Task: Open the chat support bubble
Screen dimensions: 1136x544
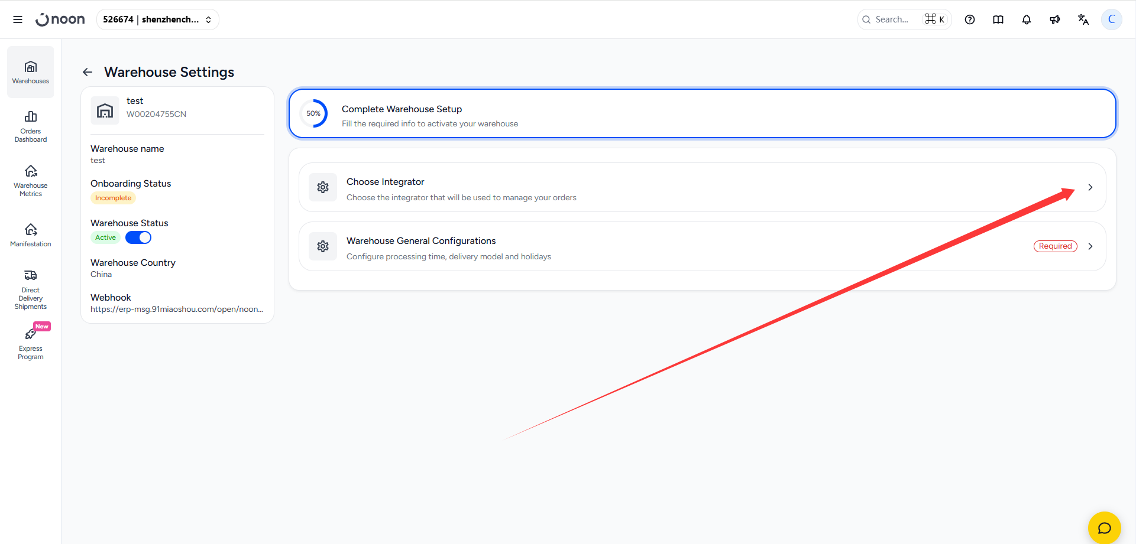Action: coord(1104,527)
